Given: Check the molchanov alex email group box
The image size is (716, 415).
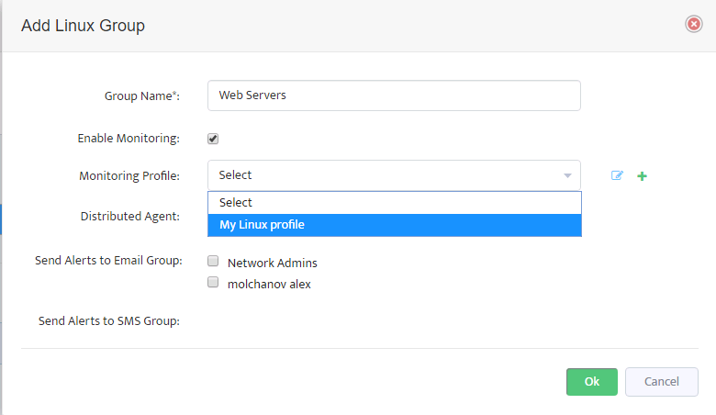Looking at the screenshot, I should pyautogui.click(x=213, y=282).
